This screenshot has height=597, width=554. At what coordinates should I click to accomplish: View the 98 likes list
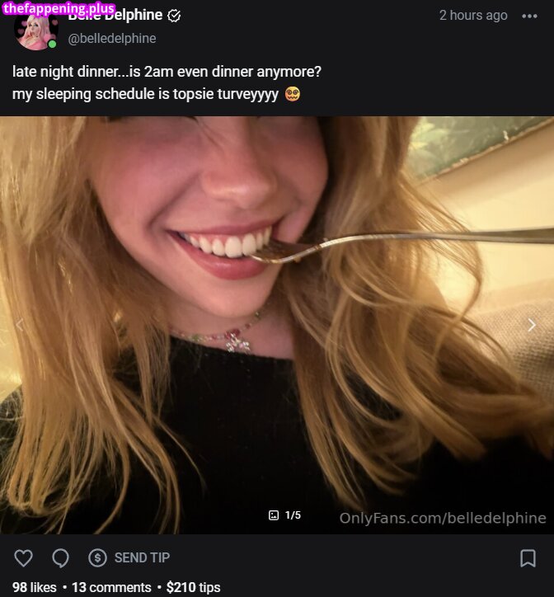pos(35,587)
